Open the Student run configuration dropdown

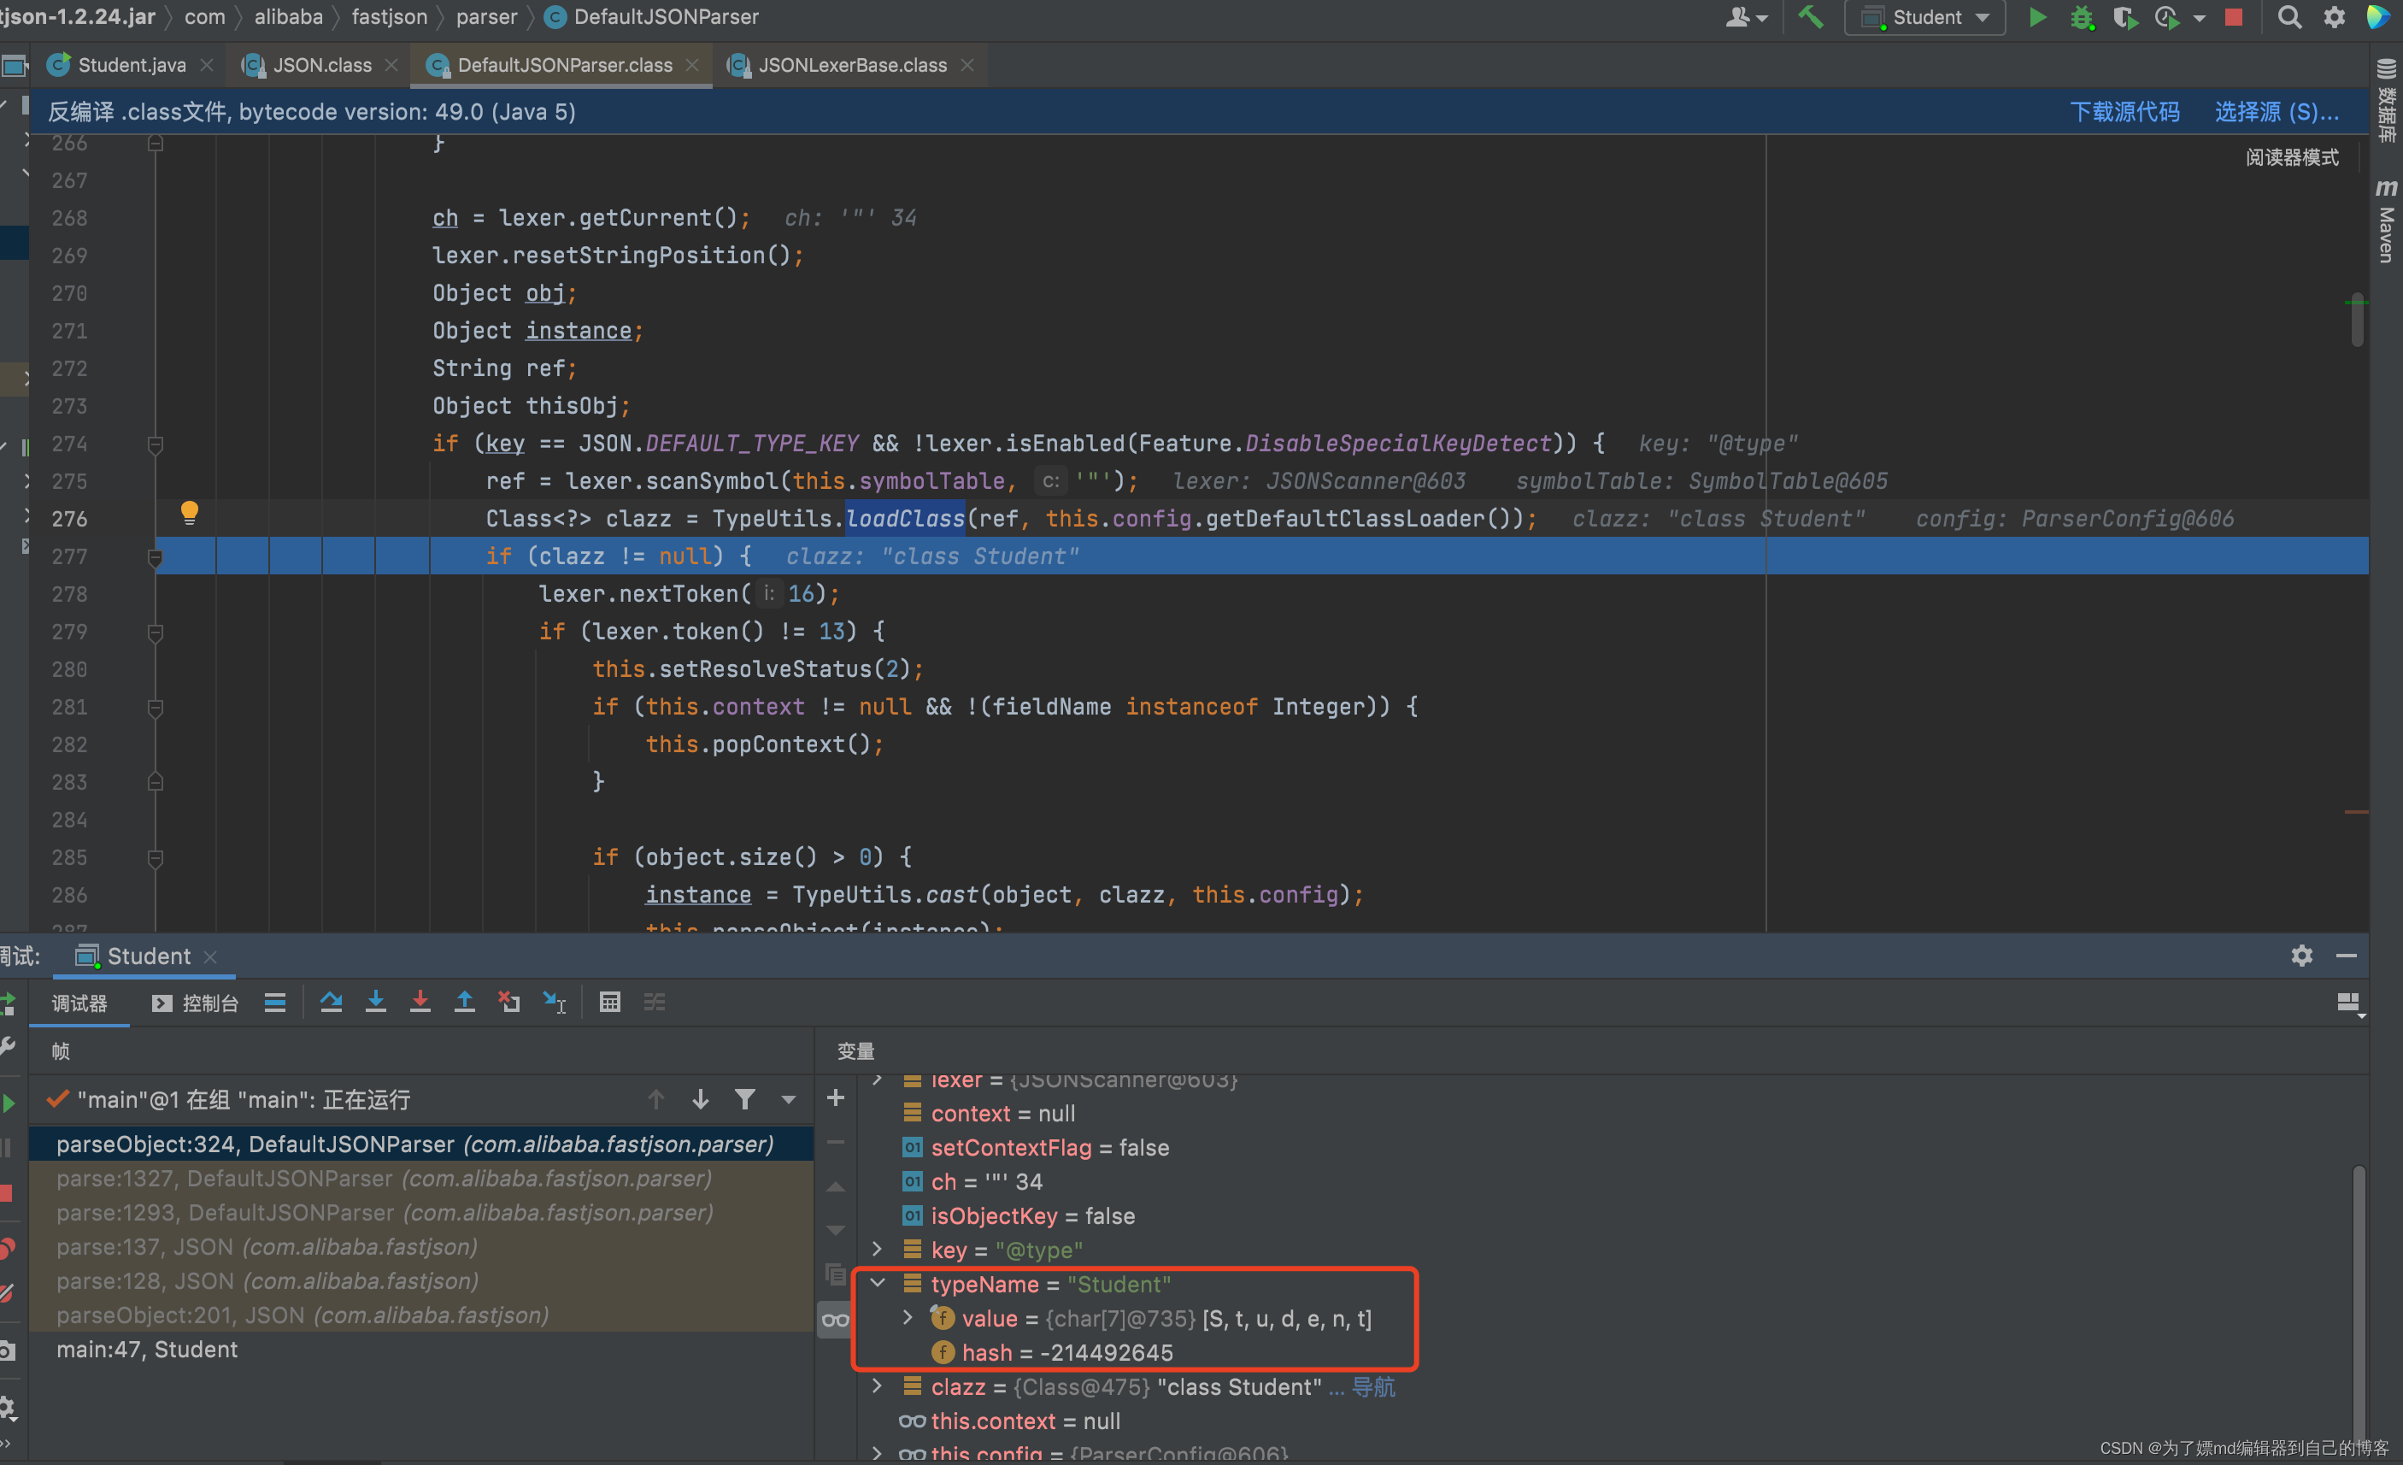point(1924,18)
